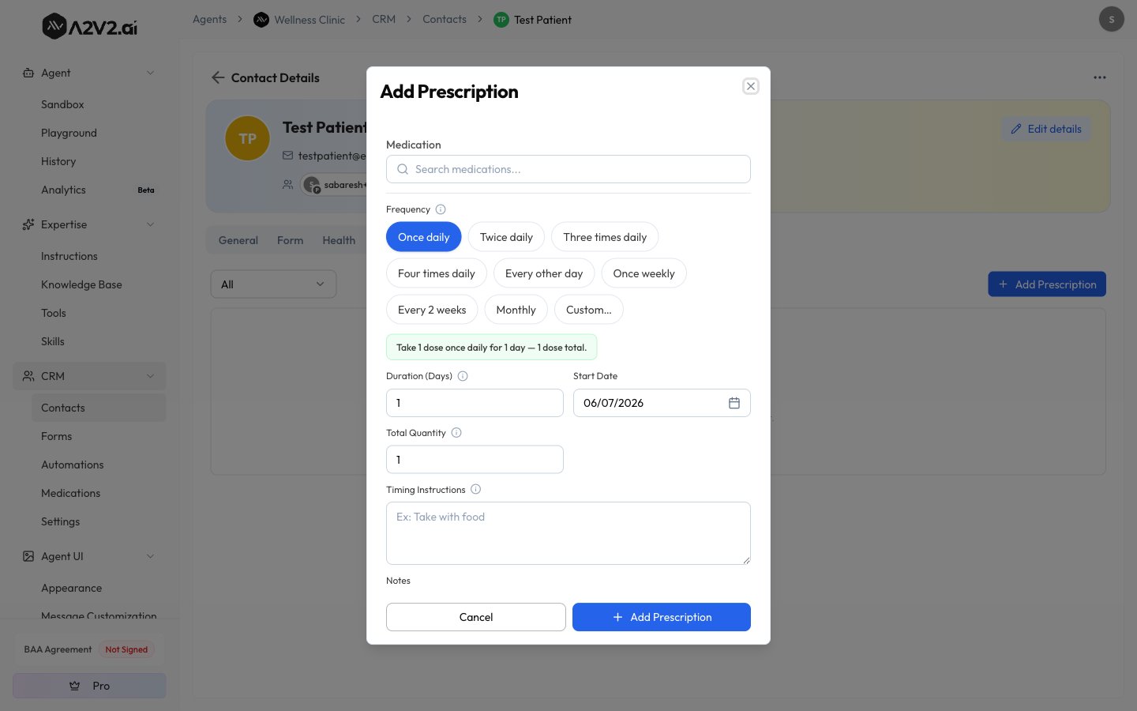1137x711 pixels.
Task: Open the Health tab
Action: click(x=339, y=240)
